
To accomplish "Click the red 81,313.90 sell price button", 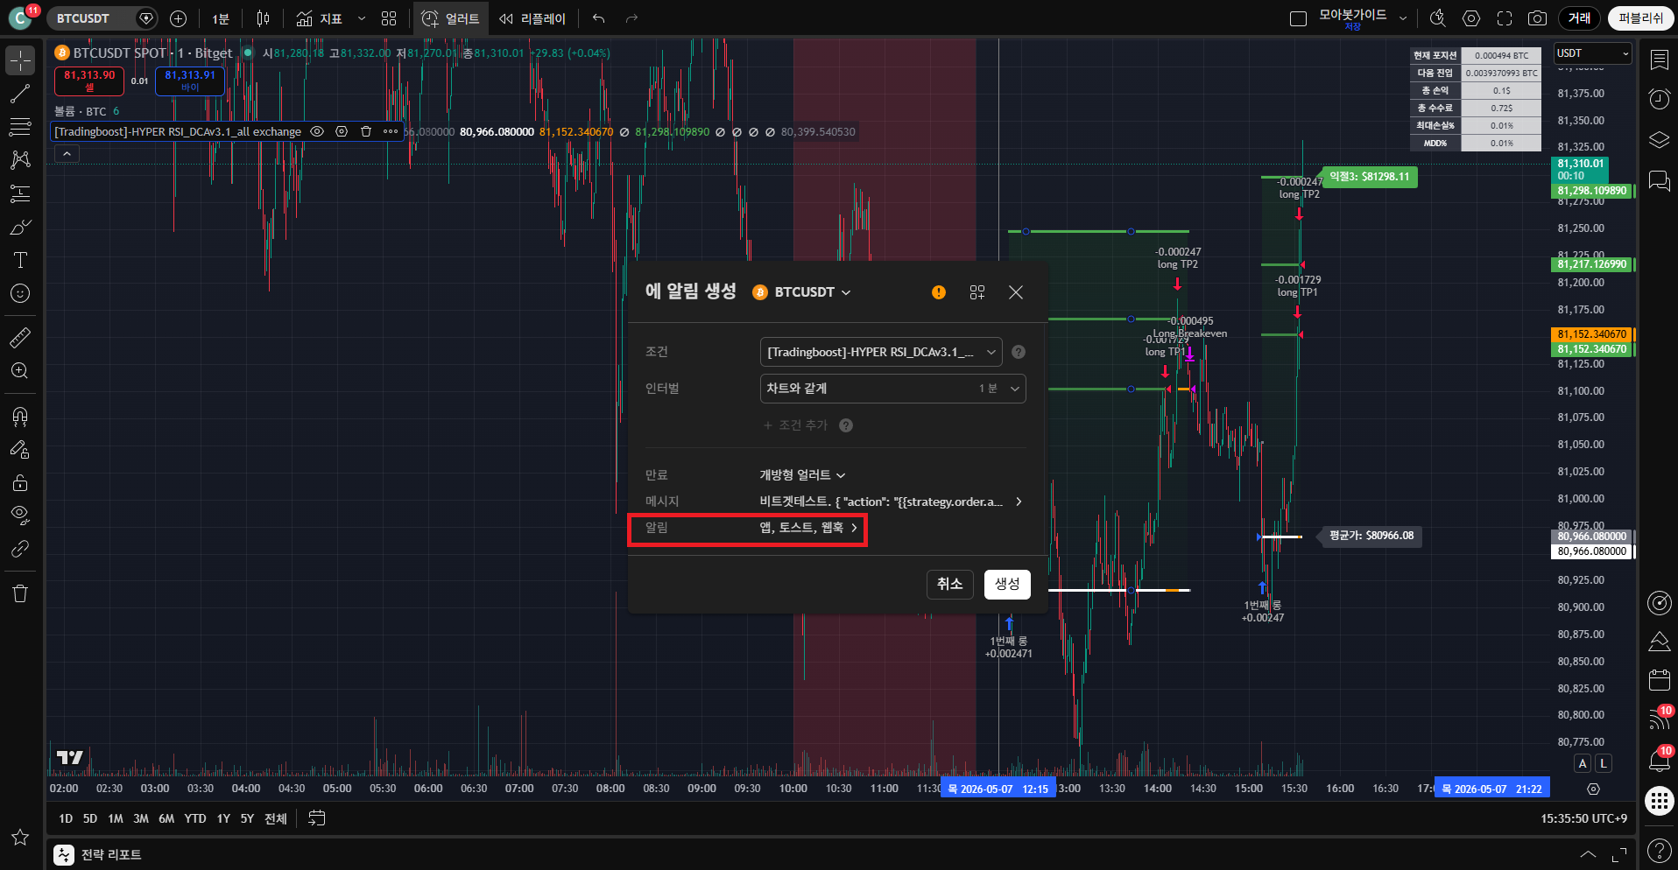I will pos(89,81).
